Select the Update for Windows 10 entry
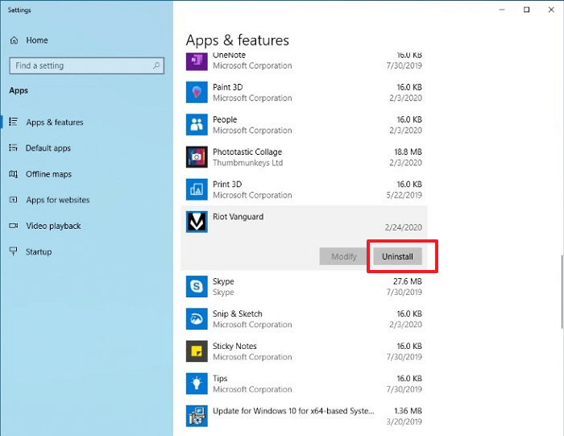Viewport: 564px width, 436px height. click(x=292, y=411)
